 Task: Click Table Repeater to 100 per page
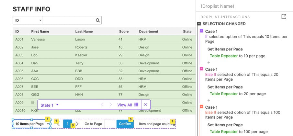239,132
